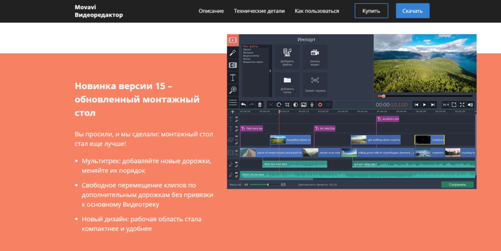Click the orange playhead marker on ruler

[x=279, y=112]
